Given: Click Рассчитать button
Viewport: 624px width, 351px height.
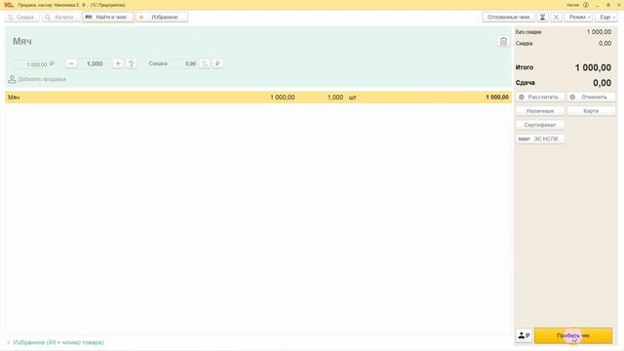Looking at the screenshot, I should 539,97.
